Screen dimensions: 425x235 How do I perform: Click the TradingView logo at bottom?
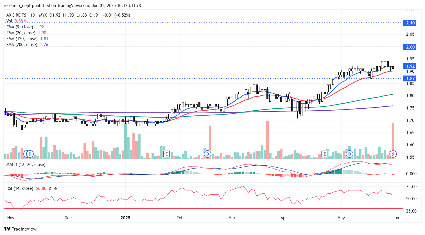tap(20, 229)
